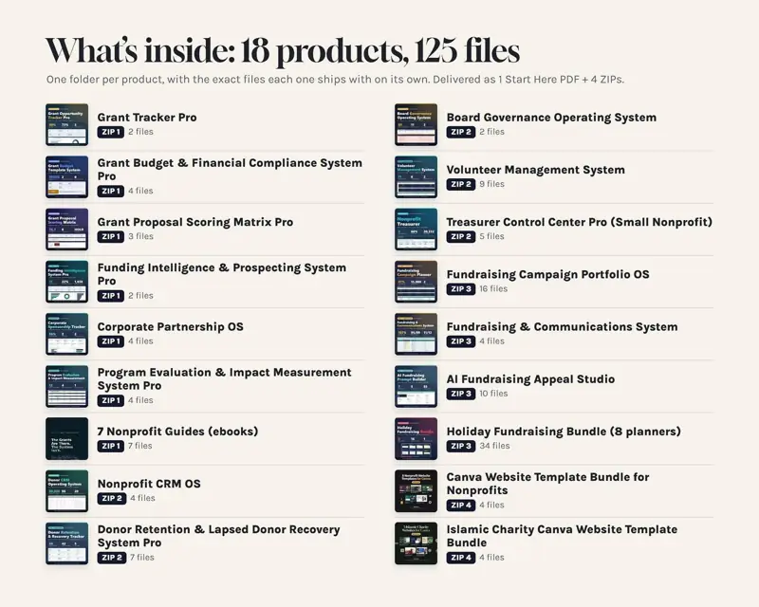Click the Holiday Fundraising Bundle thumbnail
The width and height of the screenshot is (759, 607).
416,438
